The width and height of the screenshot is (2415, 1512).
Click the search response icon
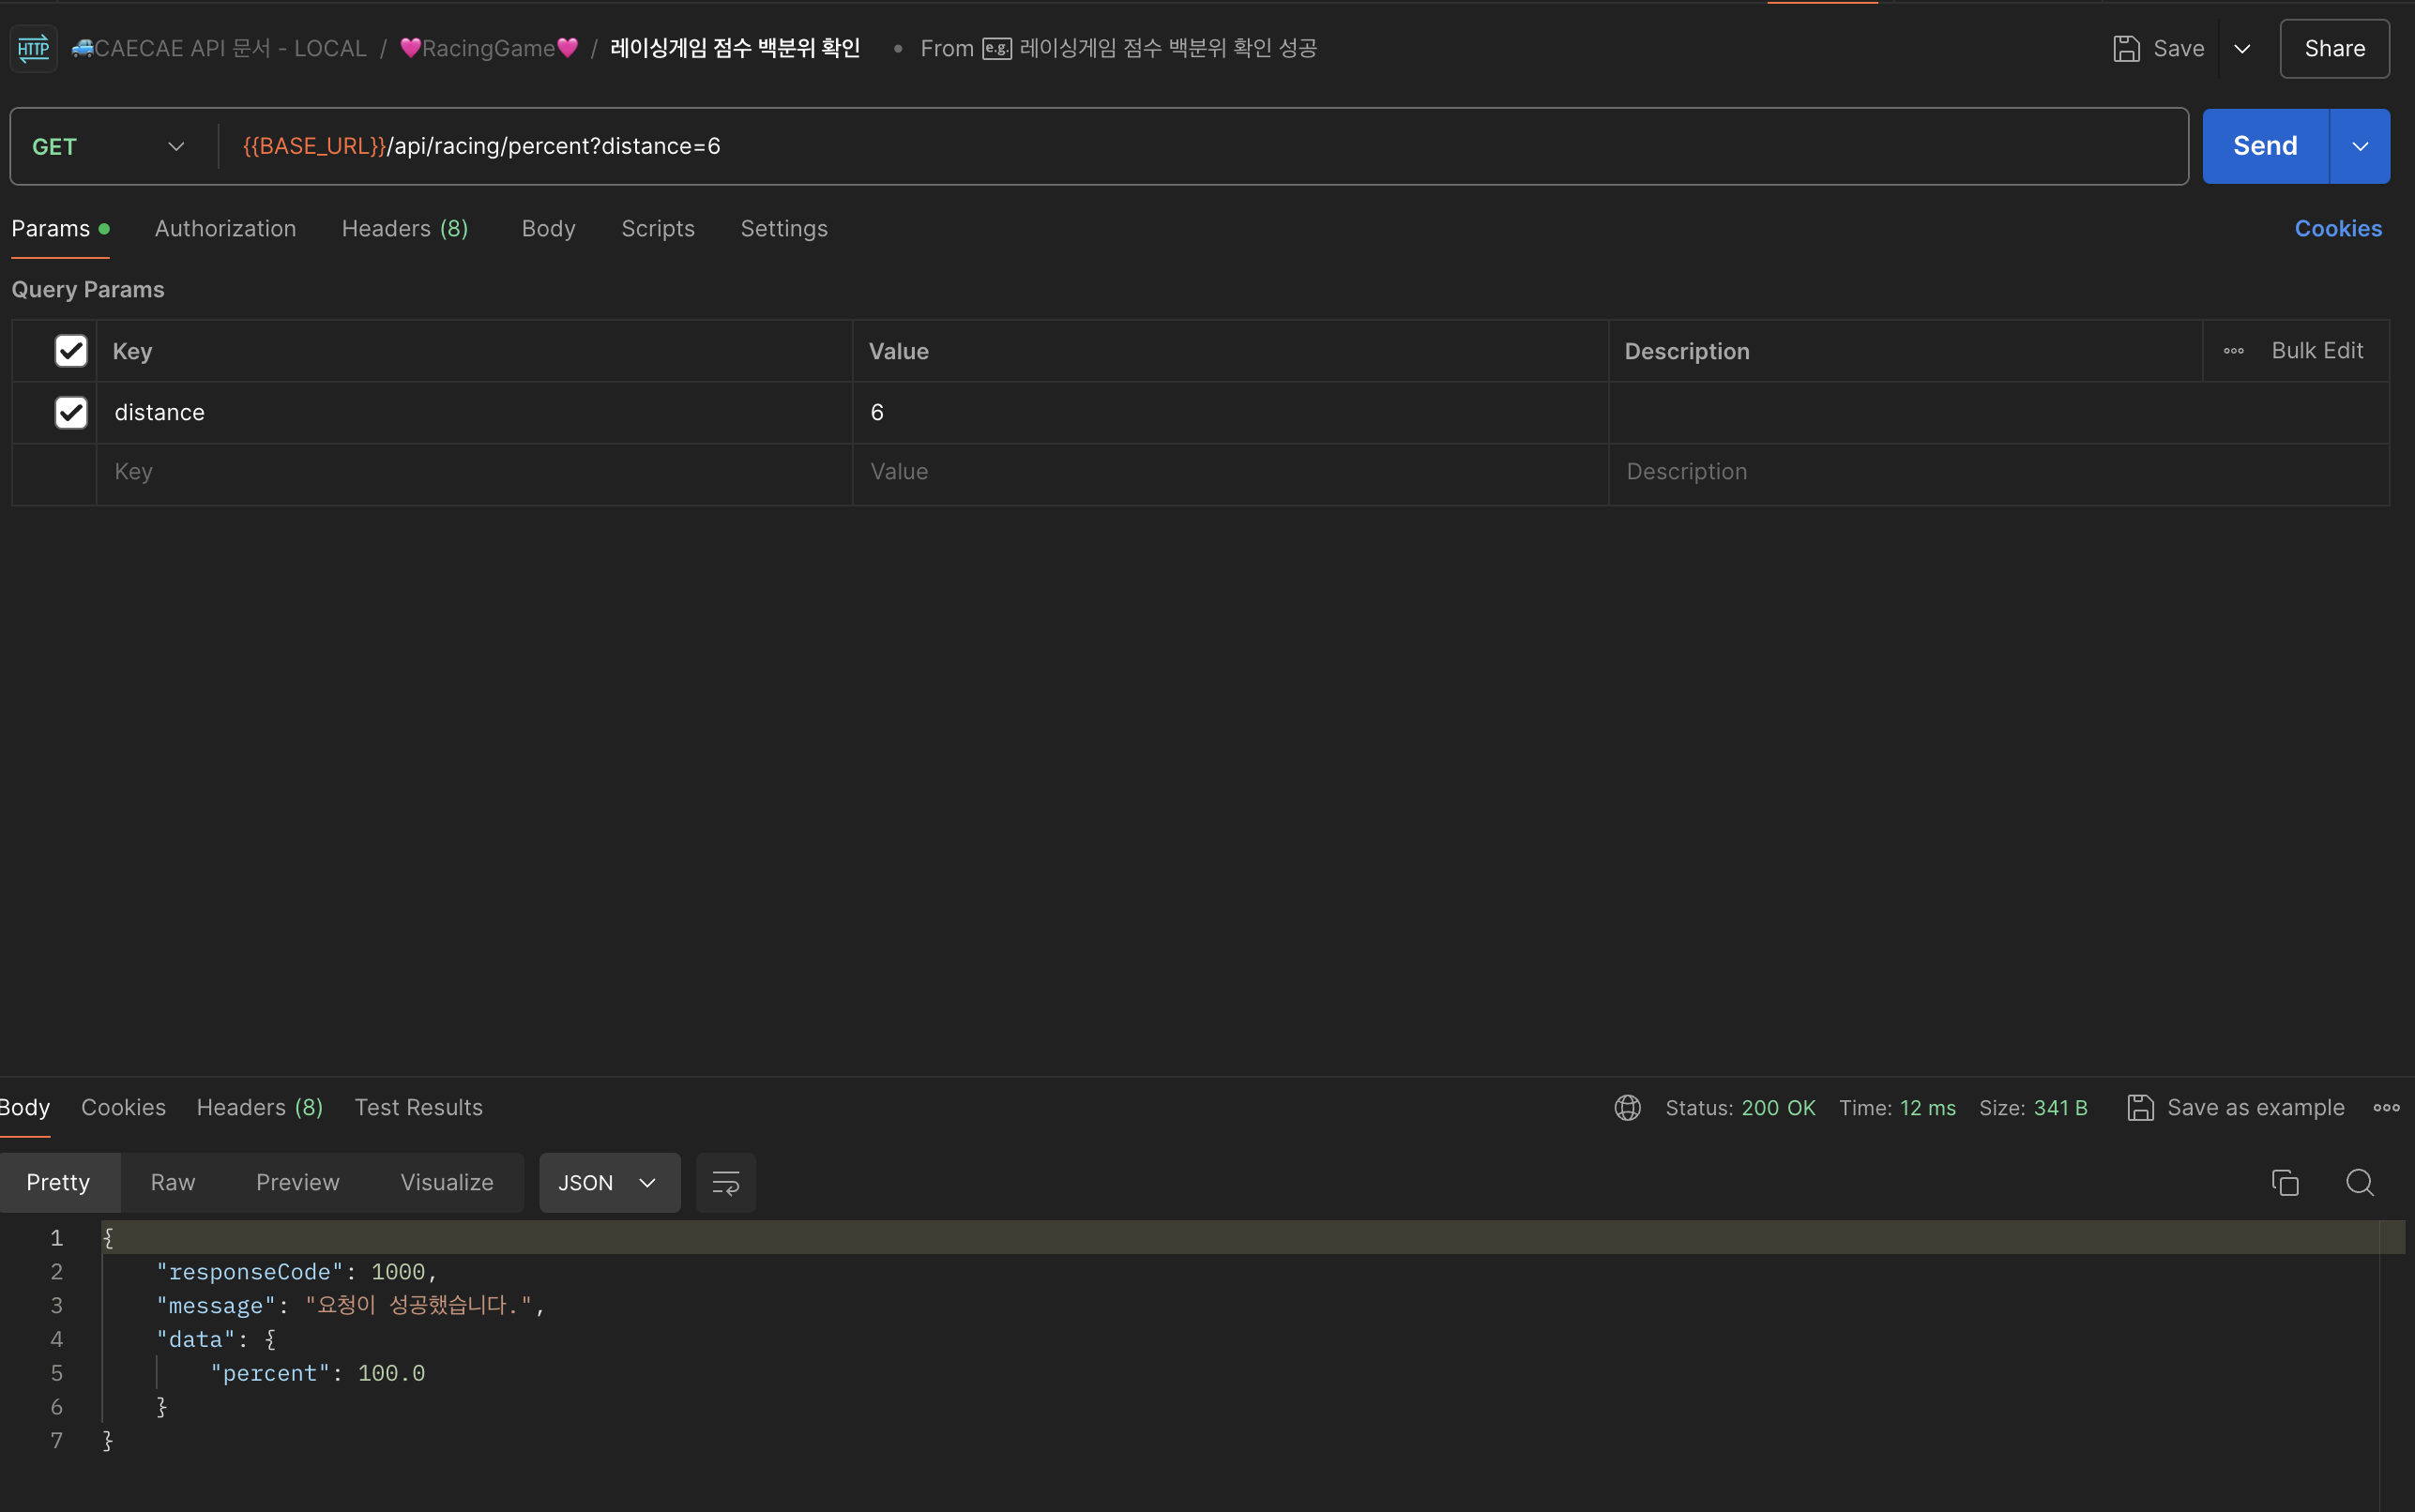click(x=2359, y=1182)
